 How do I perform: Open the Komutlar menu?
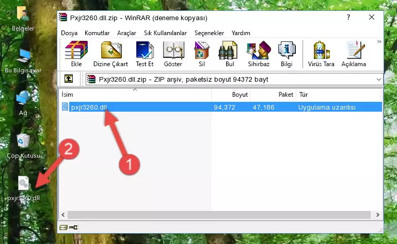(97, 33)
